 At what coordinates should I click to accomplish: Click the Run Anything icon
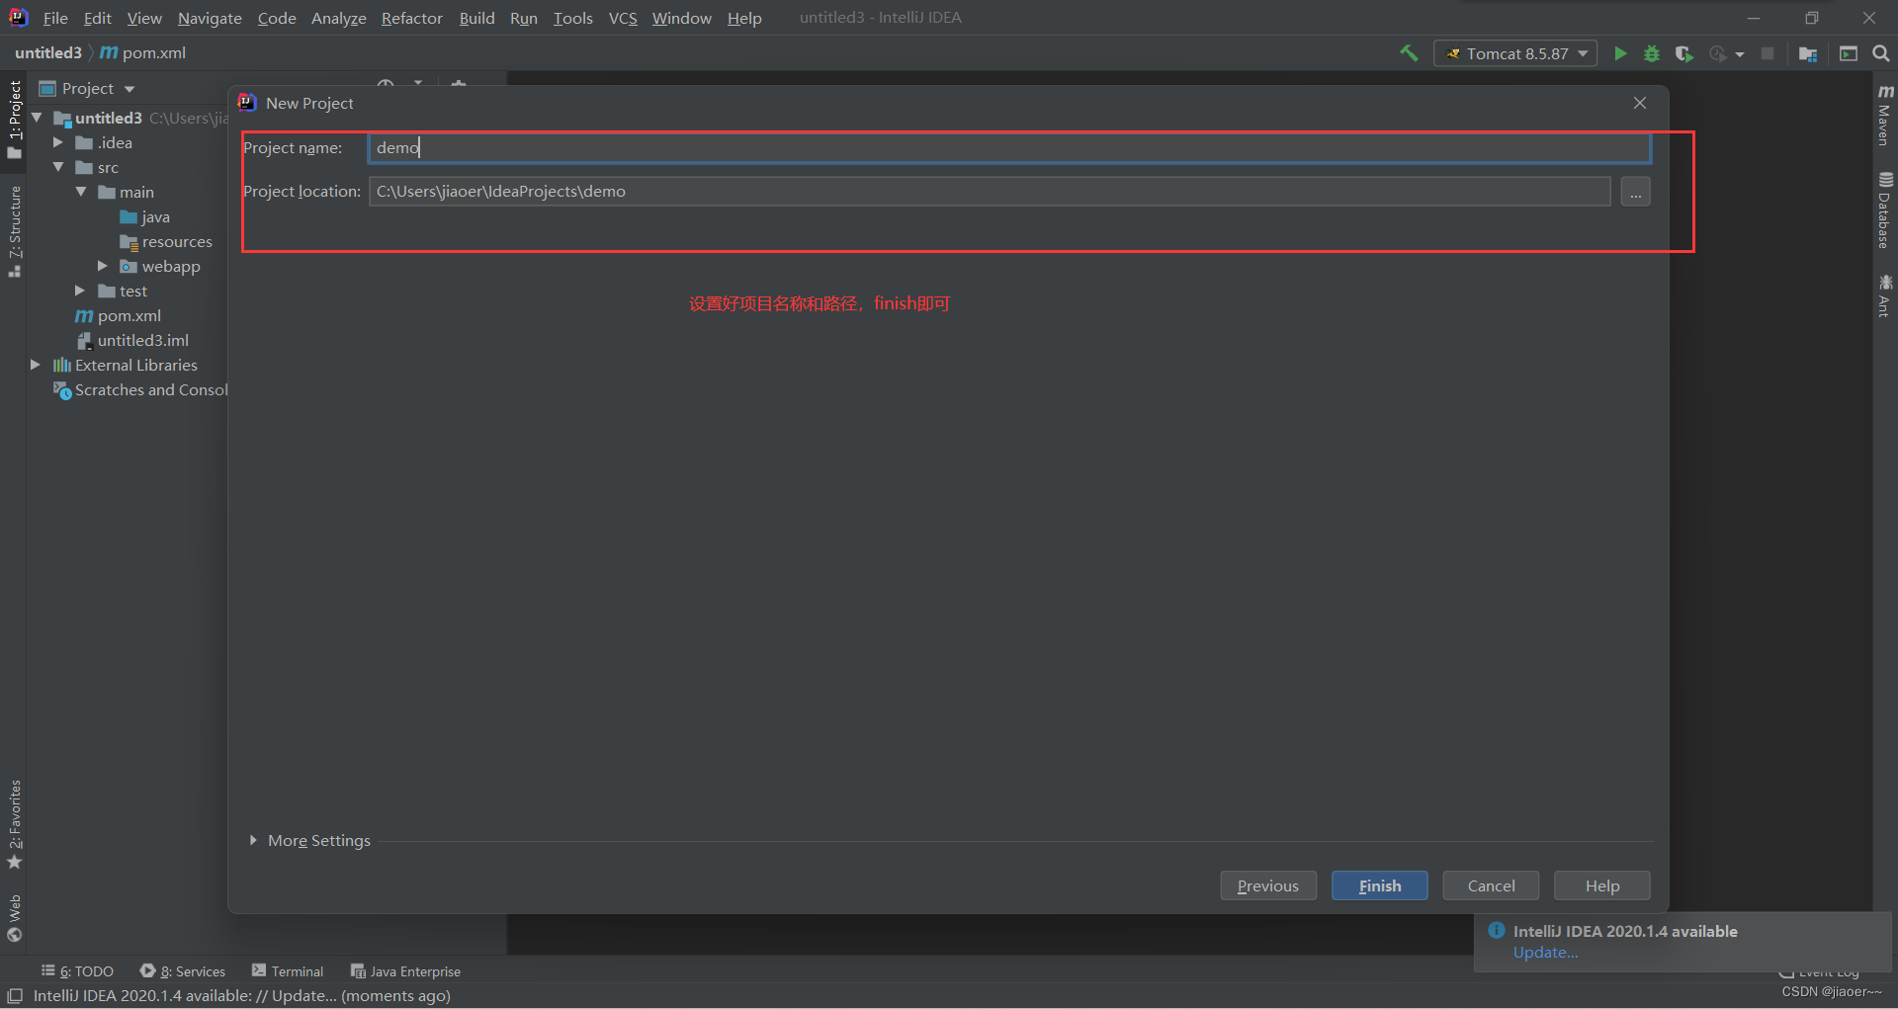[1849, 53]
